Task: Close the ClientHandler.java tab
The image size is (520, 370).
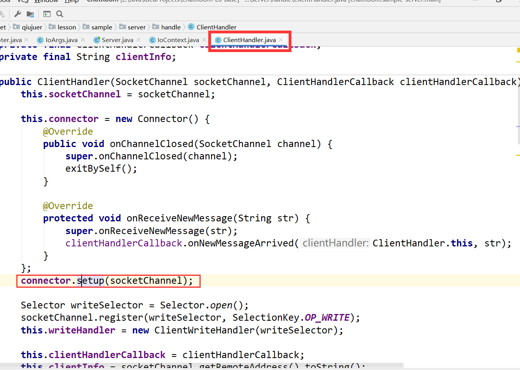Action: click(281, 40)
